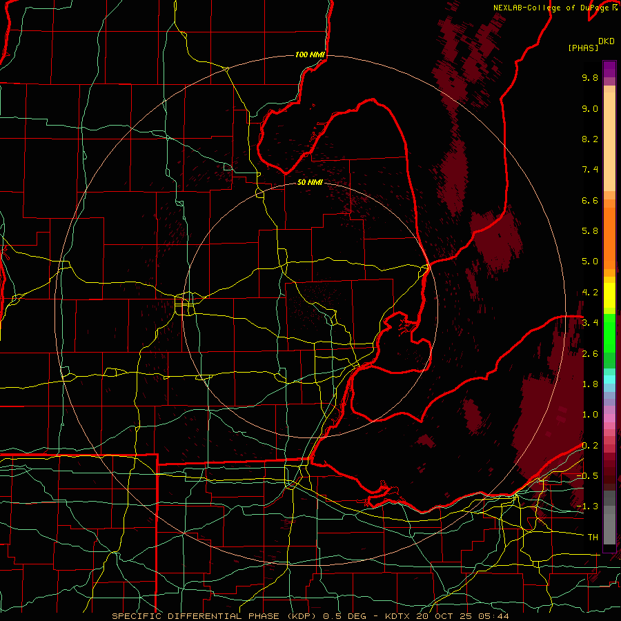Click the 20 OCT 25 date in footer

point(444,616)
